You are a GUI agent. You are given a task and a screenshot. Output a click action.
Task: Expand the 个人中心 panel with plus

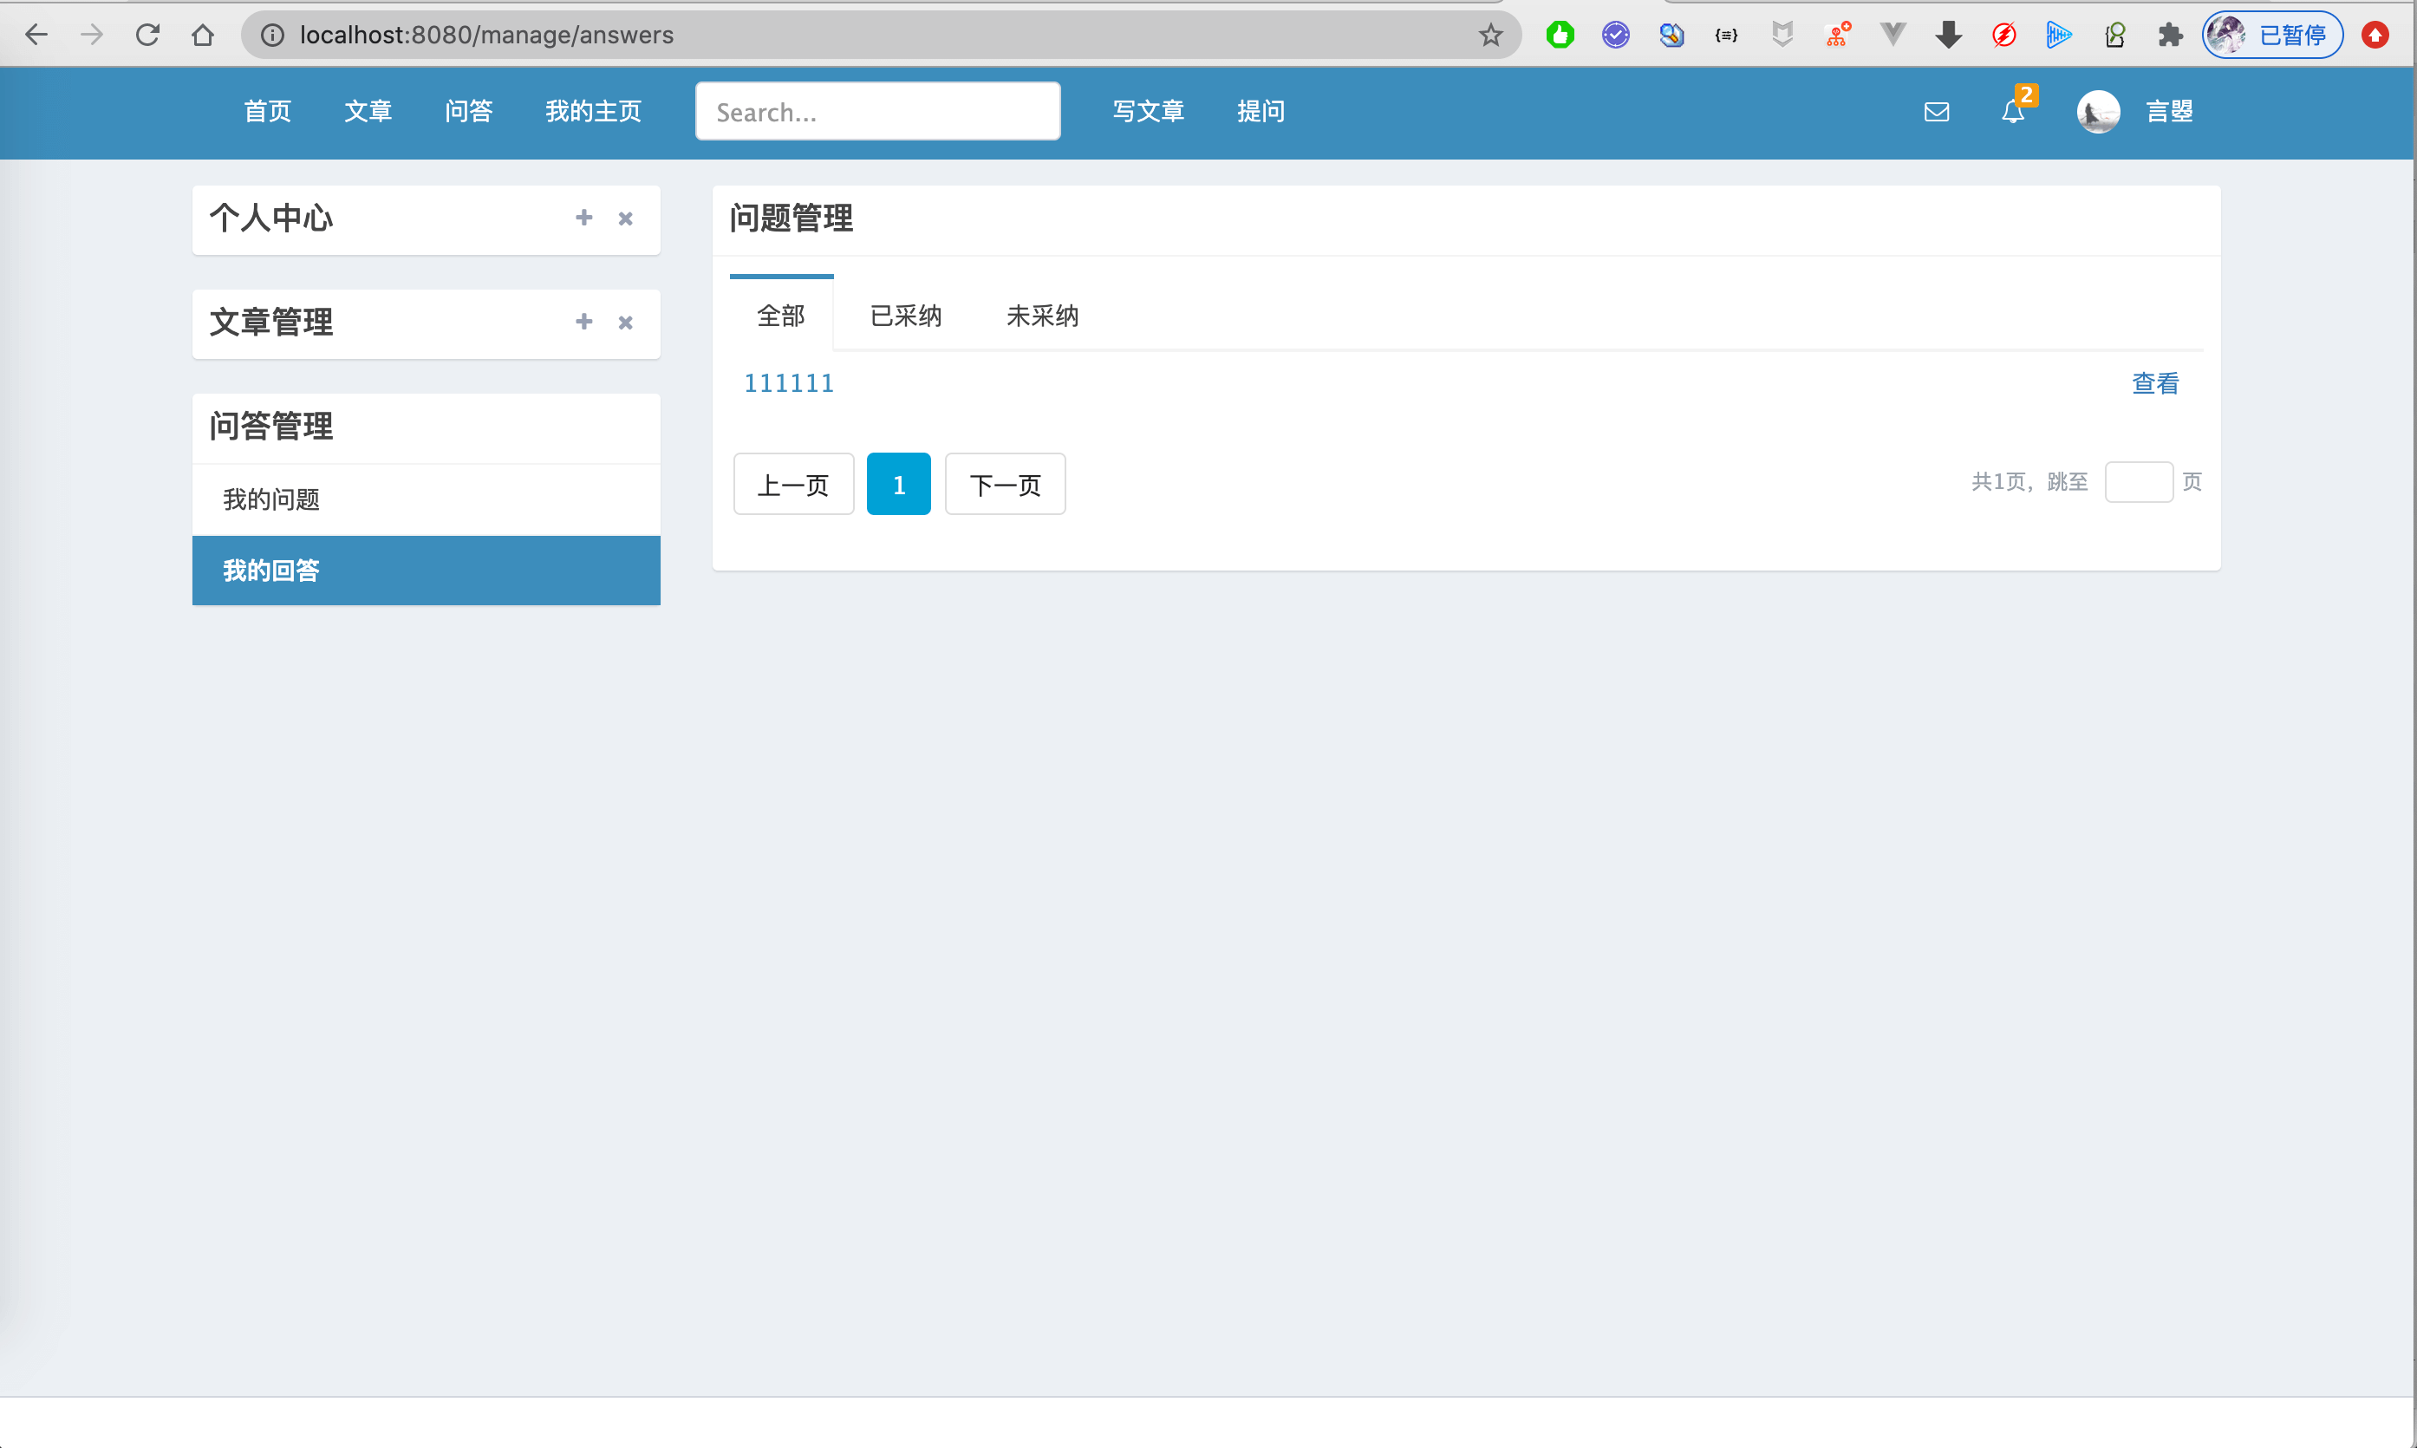583,218
